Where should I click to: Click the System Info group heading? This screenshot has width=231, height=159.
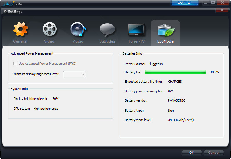pos(19,89)
